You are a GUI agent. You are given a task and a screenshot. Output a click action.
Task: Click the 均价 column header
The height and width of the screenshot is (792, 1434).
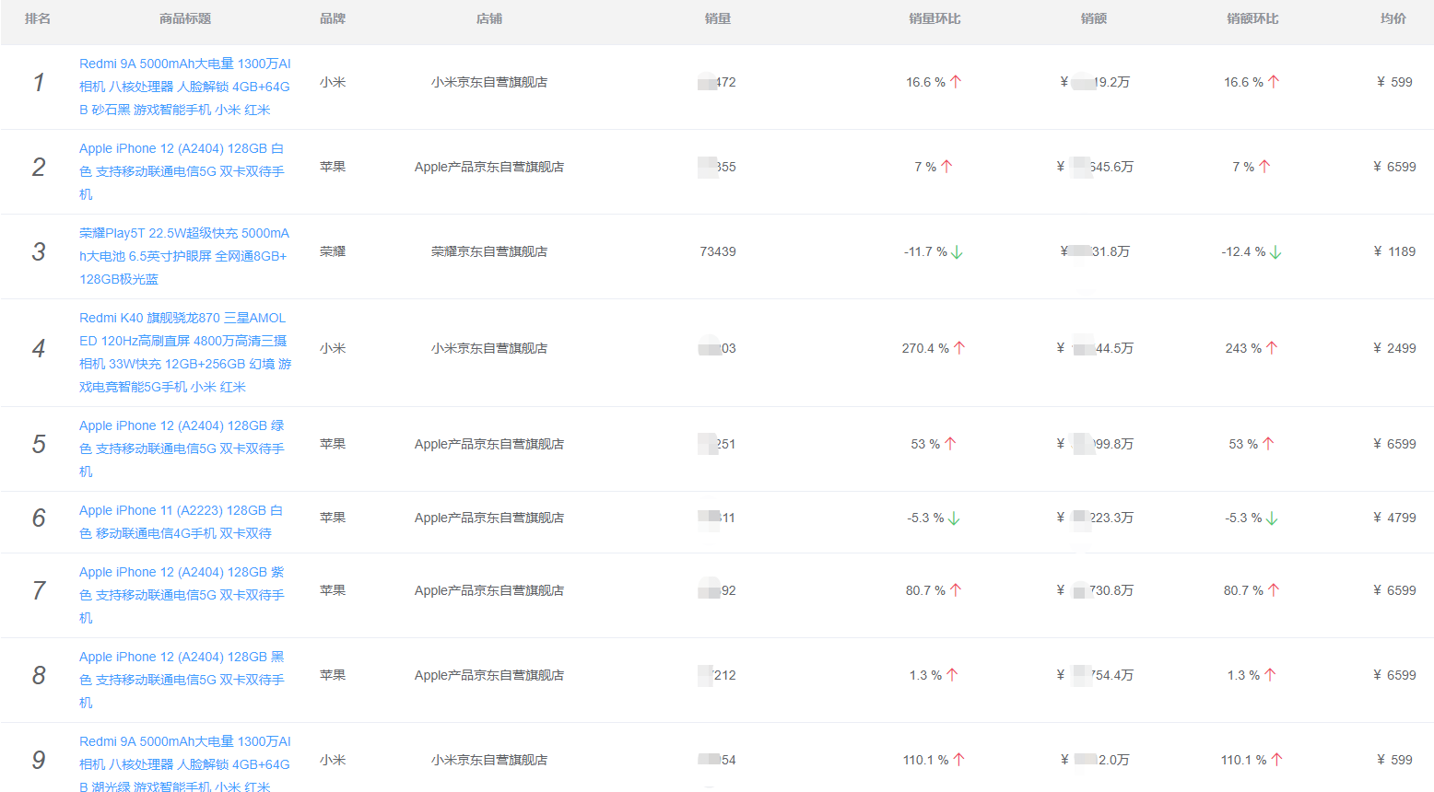[1393, 18]
